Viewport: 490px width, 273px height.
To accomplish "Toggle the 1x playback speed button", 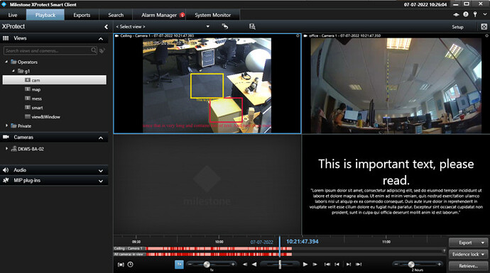I will [179, 264].
